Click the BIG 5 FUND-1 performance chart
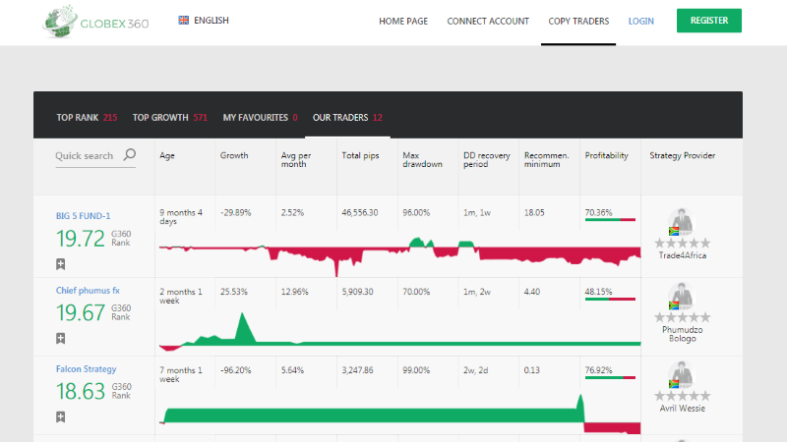The image size is (787, 442). coord(399,255)
